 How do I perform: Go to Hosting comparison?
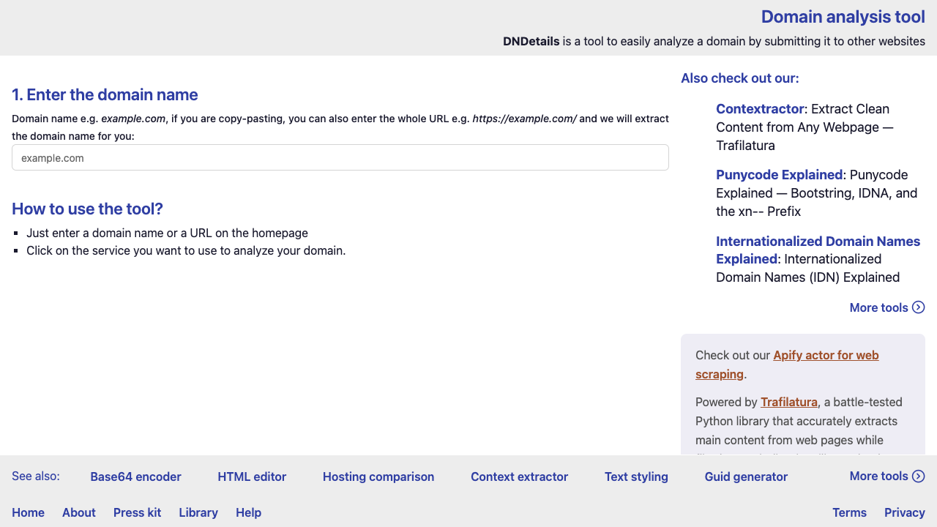(378, 476)
